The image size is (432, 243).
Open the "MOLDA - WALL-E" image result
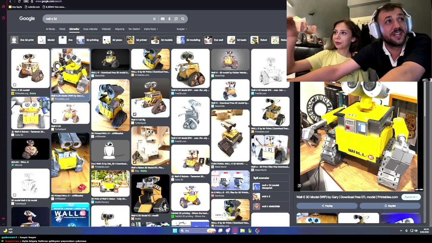click(30, 149)
